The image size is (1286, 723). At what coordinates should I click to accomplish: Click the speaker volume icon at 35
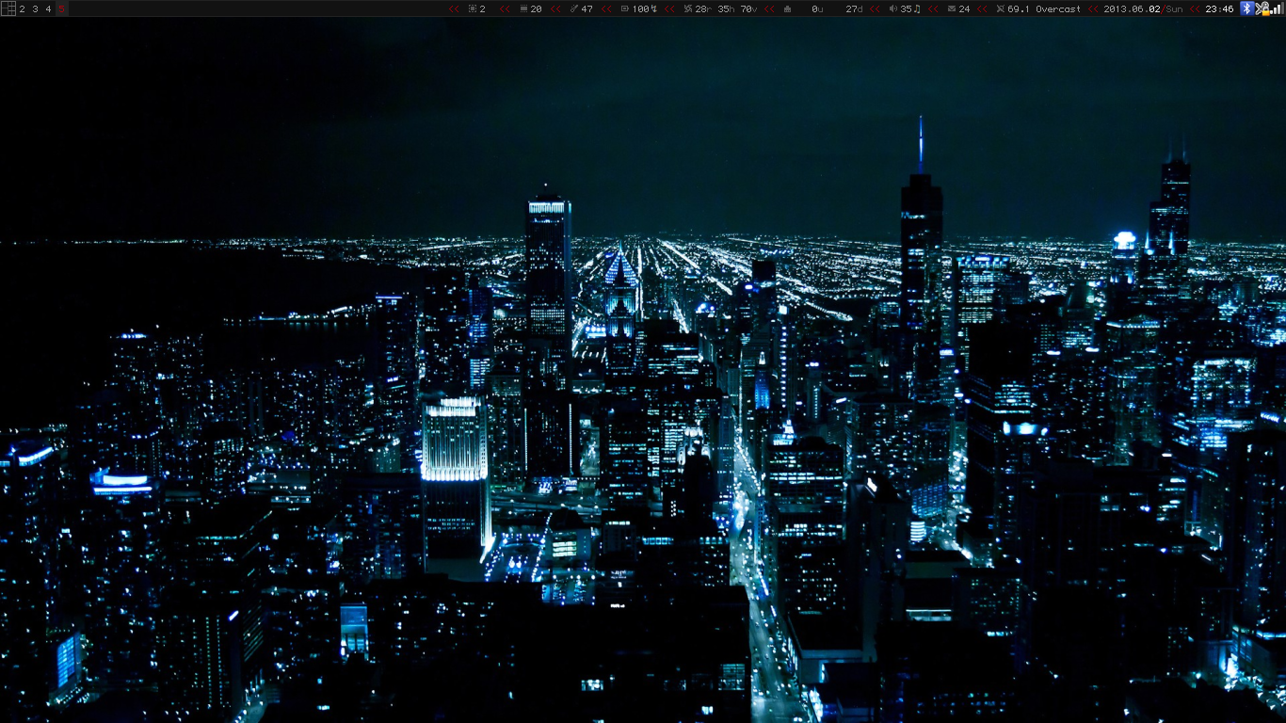pos(893,8)
